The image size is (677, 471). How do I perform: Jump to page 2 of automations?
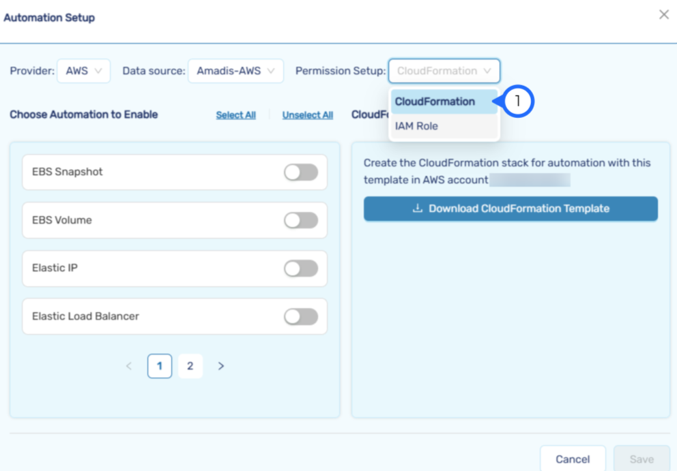point(190,366)
